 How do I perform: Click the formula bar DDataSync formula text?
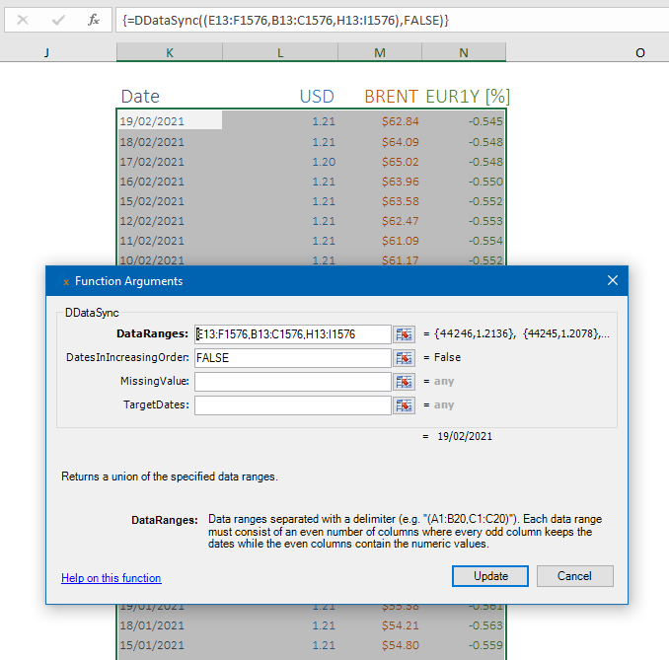pyautogui.click(x=285, y=20)
